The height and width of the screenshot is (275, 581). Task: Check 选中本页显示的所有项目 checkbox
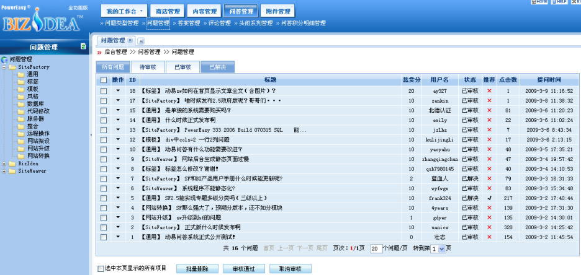click(101, 268)
